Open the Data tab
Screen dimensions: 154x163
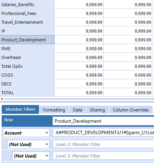(x=77, y=110)
